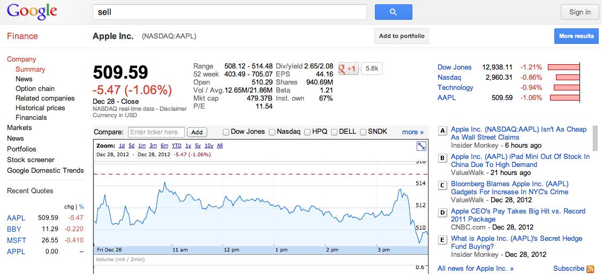
Task: Open Stock screener
Action: [x=31, y=159]
